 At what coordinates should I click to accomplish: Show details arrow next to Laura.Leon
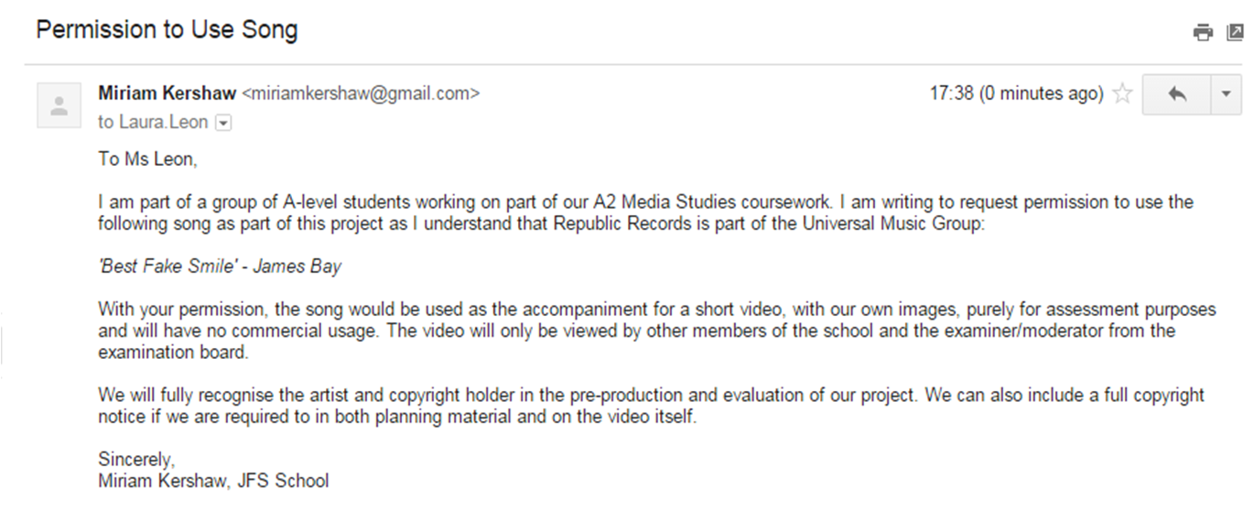(222, 123)
